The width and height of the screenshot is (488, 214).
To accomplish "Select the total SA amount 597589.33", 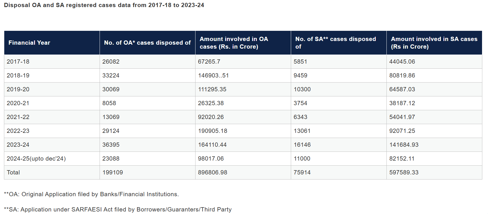I will click(x=404, y=172).
